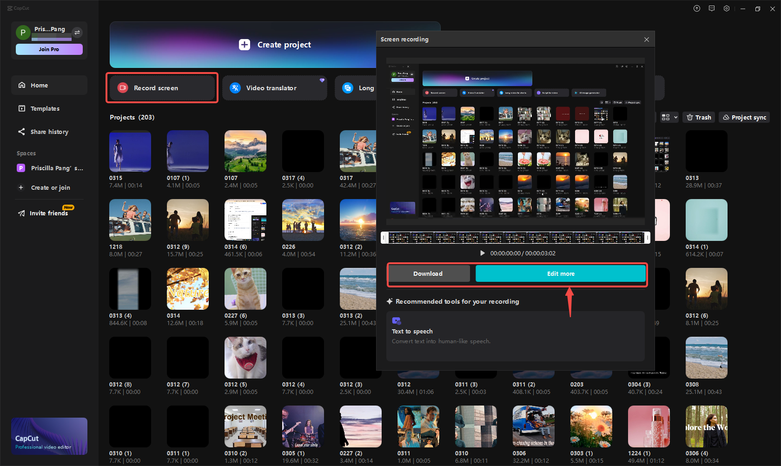This screenshot has height=466, width=781.
Task: Open project 0312 (5) thumbnail
Action: click(x=245, y=358)
